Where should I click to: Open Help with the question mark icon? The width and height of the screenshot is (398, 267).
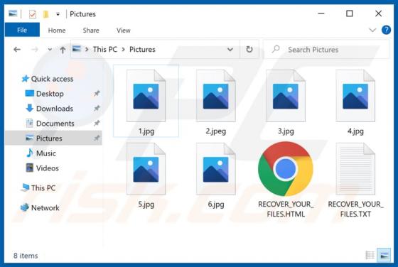[x=386, y=30]
